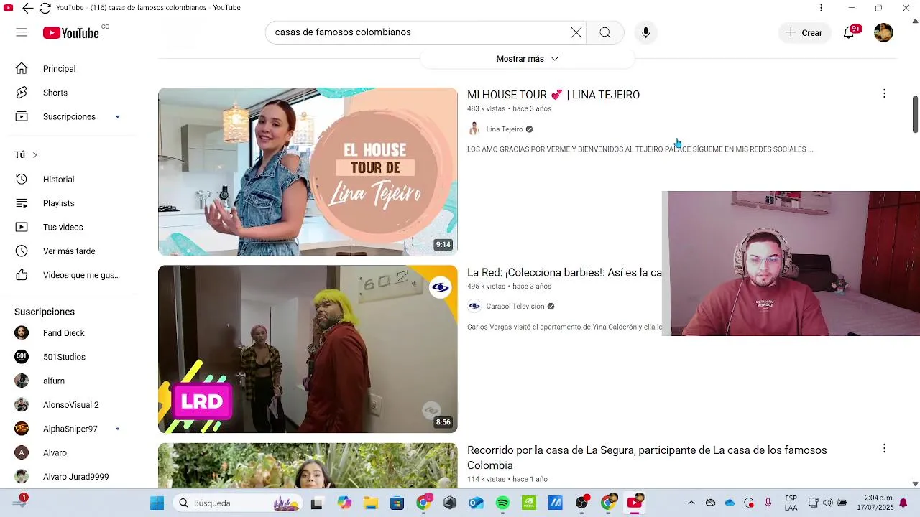
Task: Open YouTube app in the taskbar
Action: point(635,503)
